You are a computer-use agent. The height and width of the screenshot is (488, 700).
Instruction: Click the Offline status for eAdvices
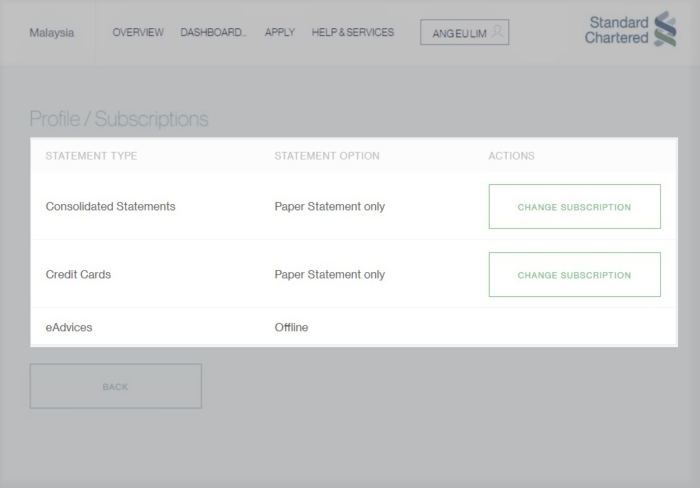292,327
